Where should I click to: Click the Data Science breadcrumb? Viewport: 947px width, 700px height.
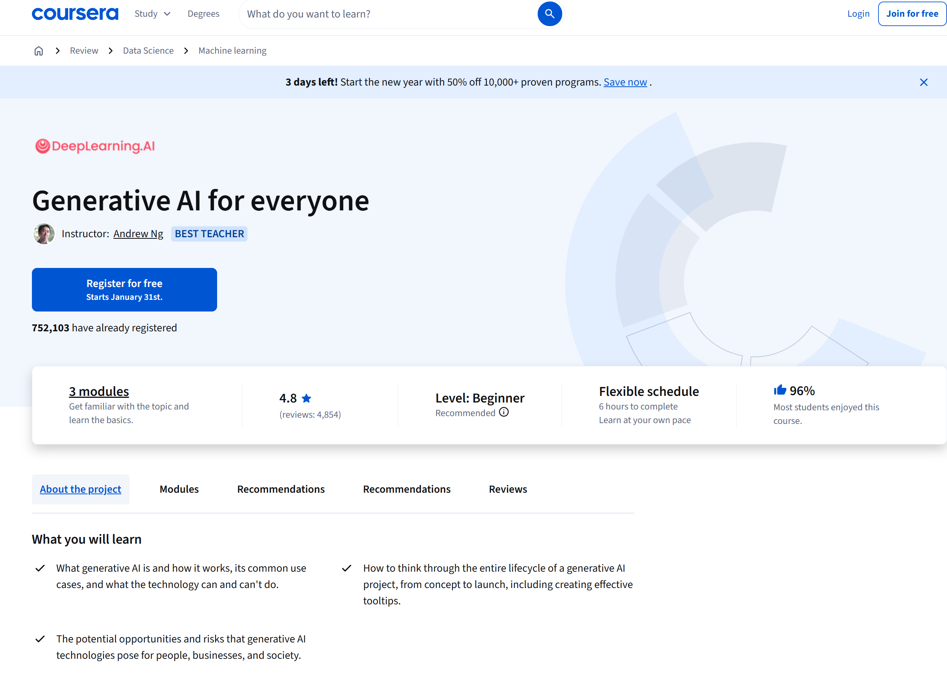pos(148,51)
